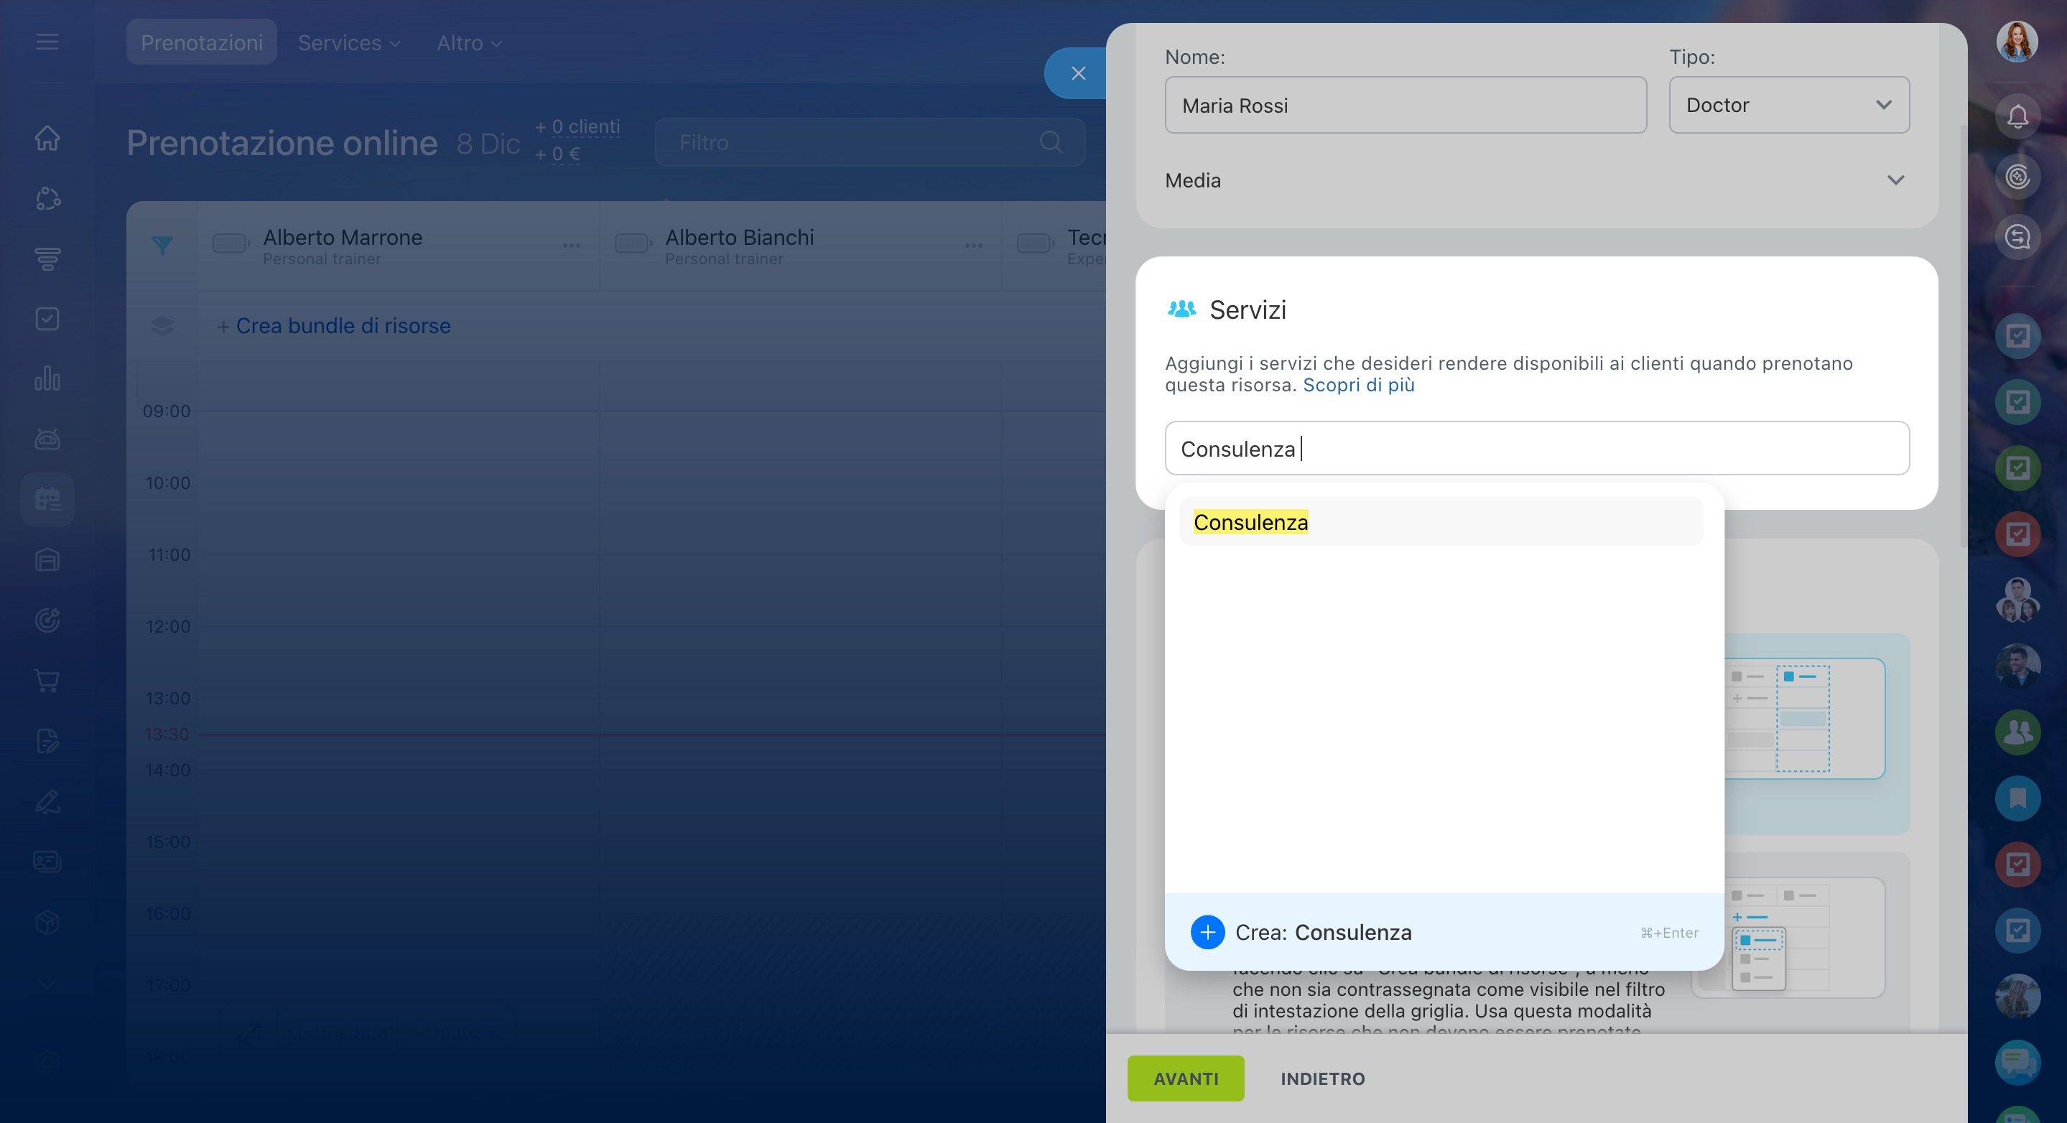Toggle the Alberto Marrone resource switch
This screenshot has height=1123, width=2067.
(x=231, y=243)
